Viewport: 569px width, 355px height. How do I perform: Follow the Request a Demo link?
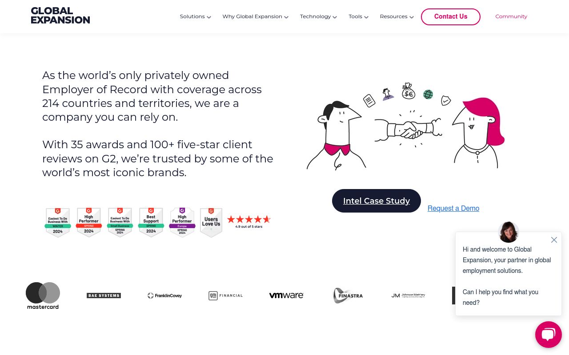(453, 209)
